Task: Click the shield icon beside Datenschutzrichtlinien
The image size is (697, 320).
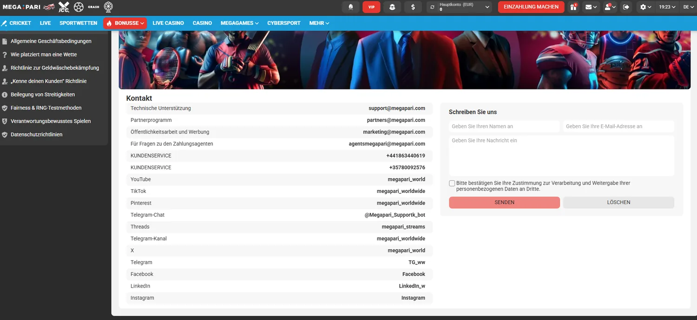Action: tap(5, 134)
